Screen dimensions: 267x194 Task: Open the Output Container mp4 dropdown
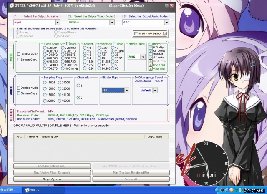(x=58, y=22)
